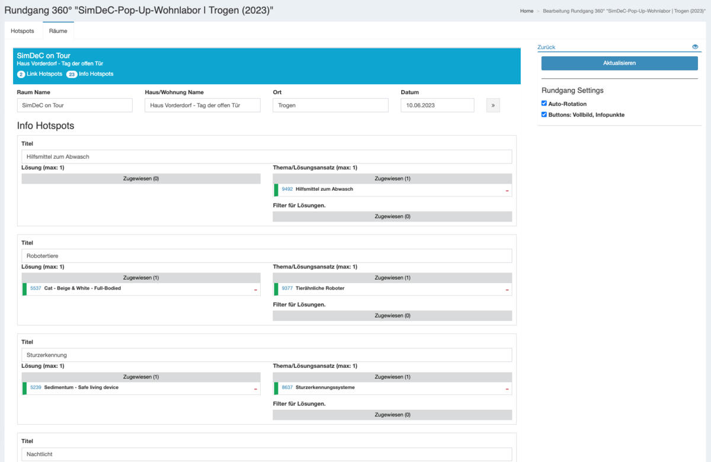Remove Sturzerkennungssysteme via minus icon
The height and width of the screenshot is (462, 711).
507,389
